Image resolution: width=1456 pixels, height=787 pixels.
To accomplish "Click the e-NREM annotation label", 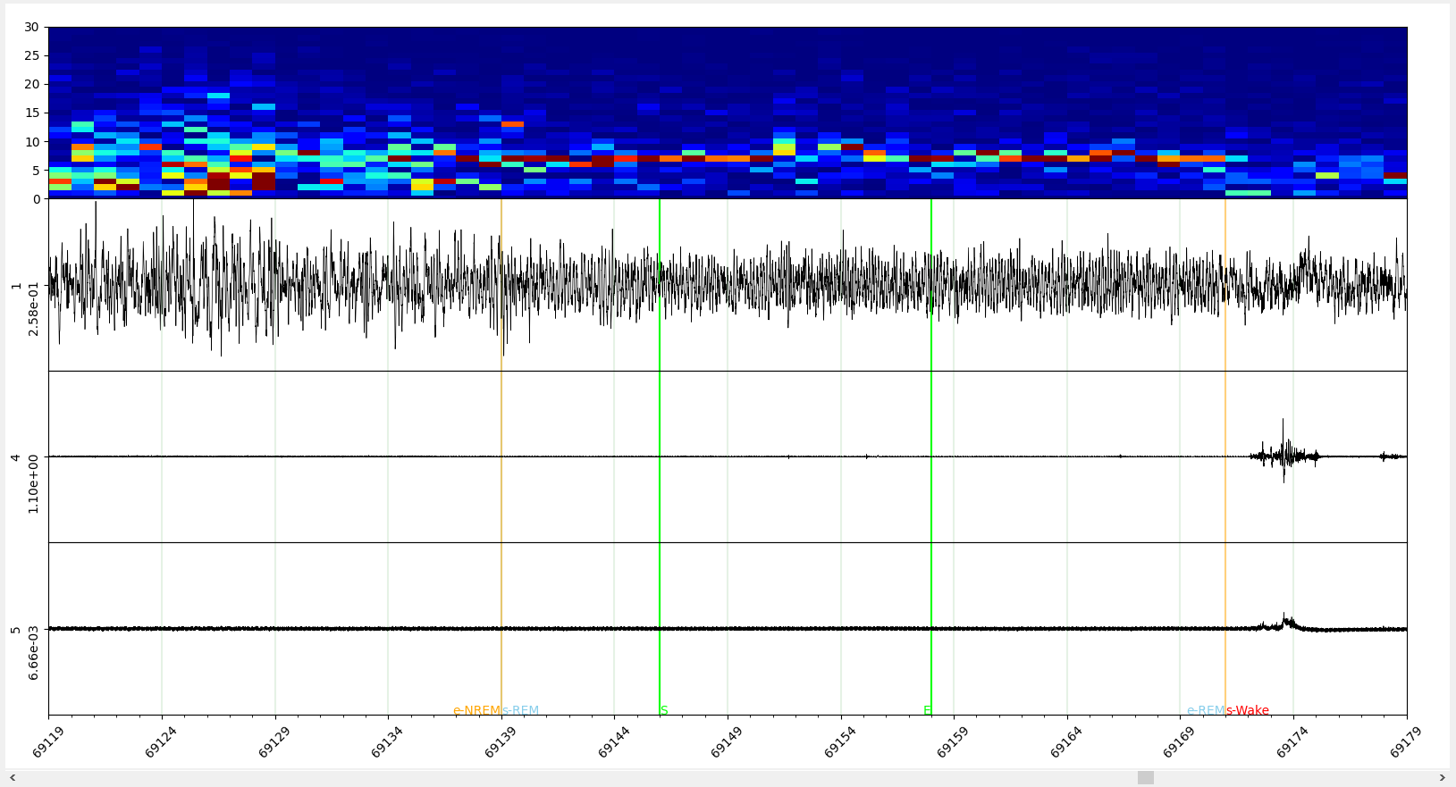I will (x=476, y=711).
